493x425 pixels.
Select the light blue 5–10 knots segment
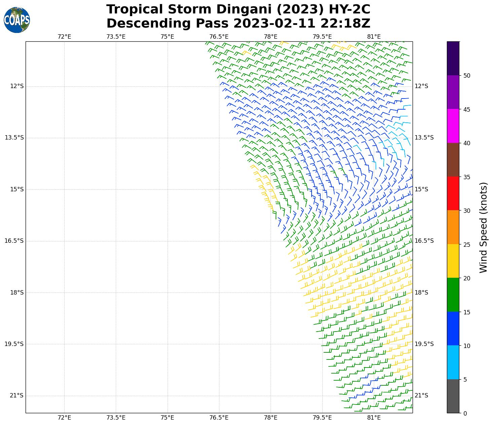pos(453,362)
